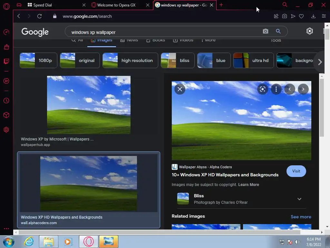Image resolution: width=330 pixels, height=248 pixels.
Task: Filter results by bliss chip
Action: [178, 60]
